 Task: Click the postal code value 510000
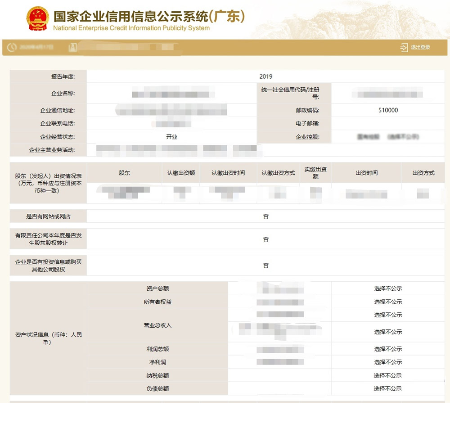click(x=388, y=110)
